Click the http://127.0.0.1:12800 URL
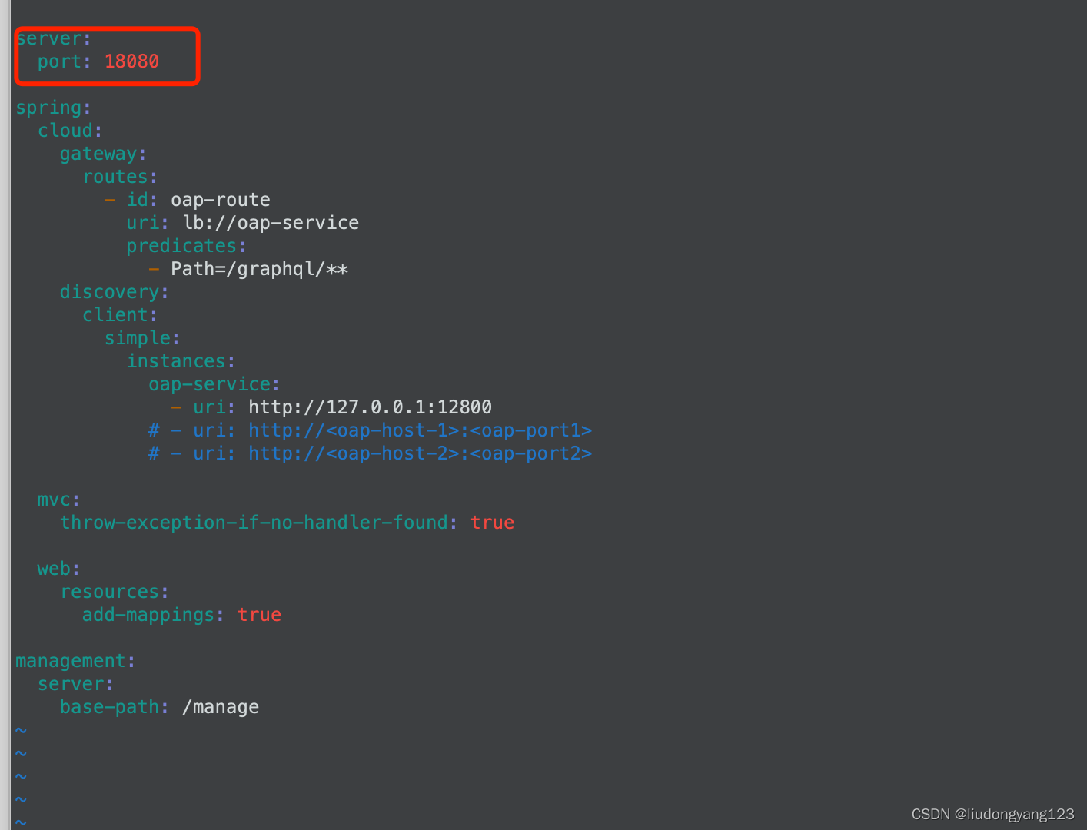Screen dimensions: 1087x830 click(x=370, y=407)
